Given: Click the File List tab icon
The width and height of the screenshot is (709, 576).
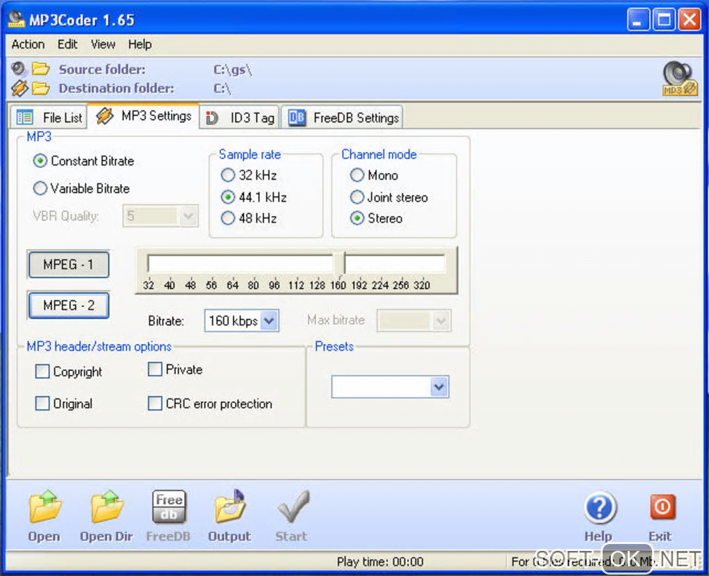Looking at the screenshot, I should click(x=24, y=117).
